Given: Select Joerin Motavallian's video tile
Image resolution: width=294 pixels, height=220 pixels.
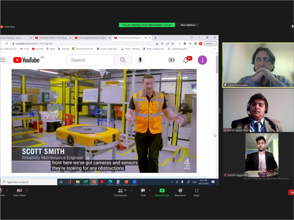Looking at the screenshot, I should coord(258,65).
